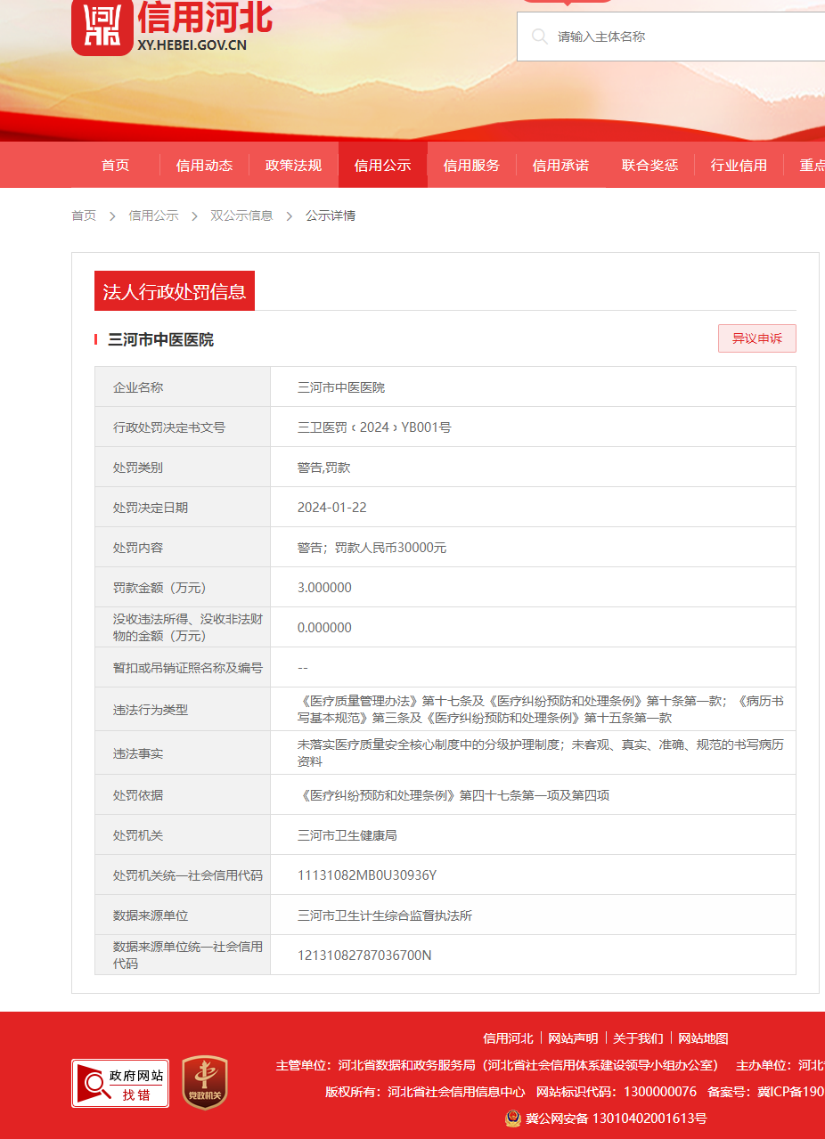The height and width of the screenshot is (1139, 825).
Task: Click the 处罚类别 value 警告,罚款
Action: (x=324, y=468)
